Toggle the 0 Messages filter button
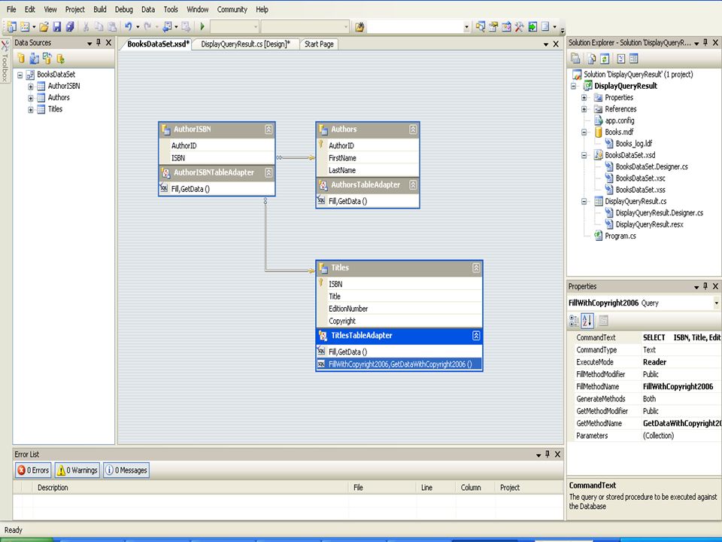Screen dimensions: 722x542 pyautogui.click(x=126, y=470)
